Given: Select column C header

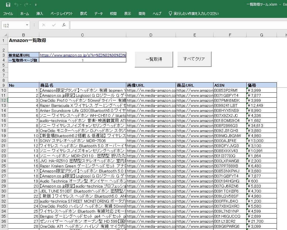Looking at the screenshot, I should [x=82, y=35].
